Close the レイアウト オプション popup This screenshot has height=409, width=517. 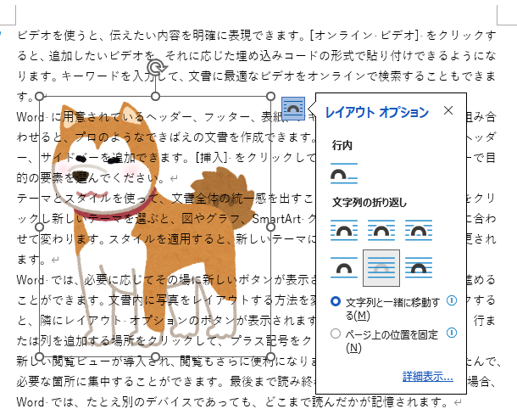448,110
